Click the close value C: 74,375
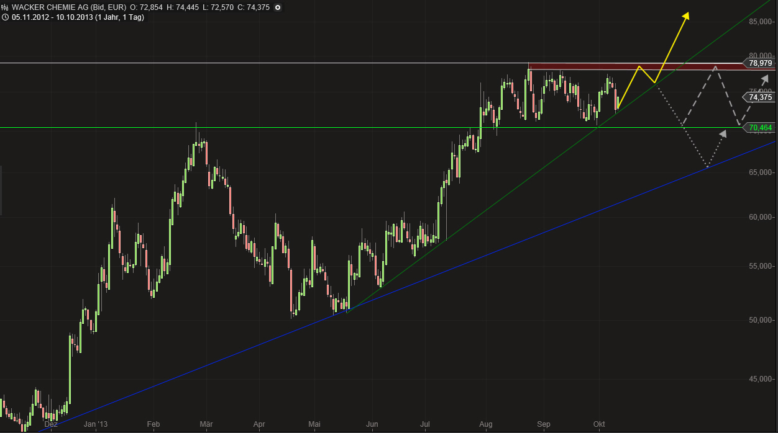 (253, 7)
